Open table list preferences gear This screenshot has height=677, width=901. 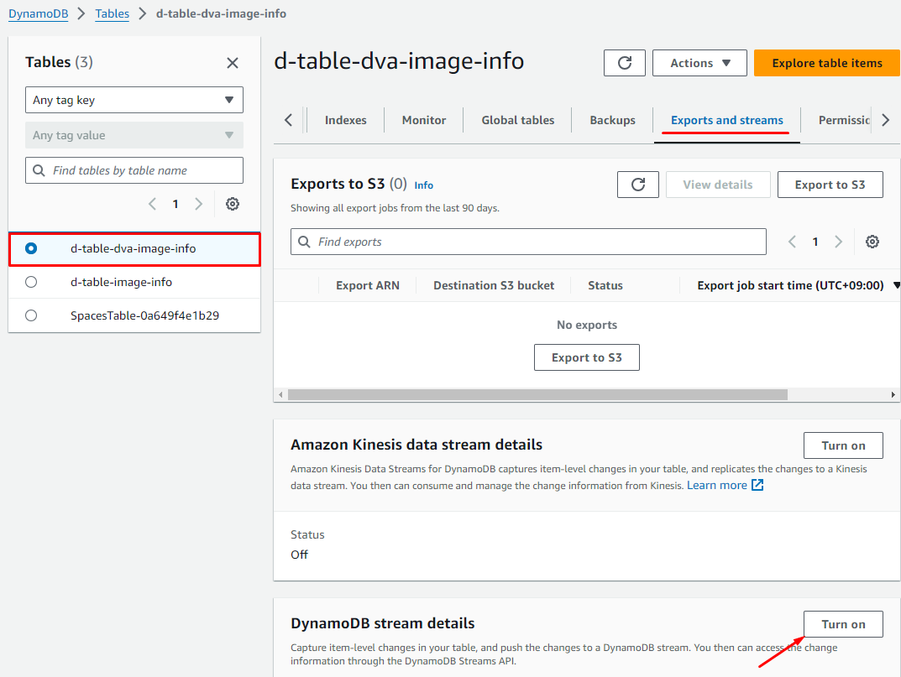[233, 204]
